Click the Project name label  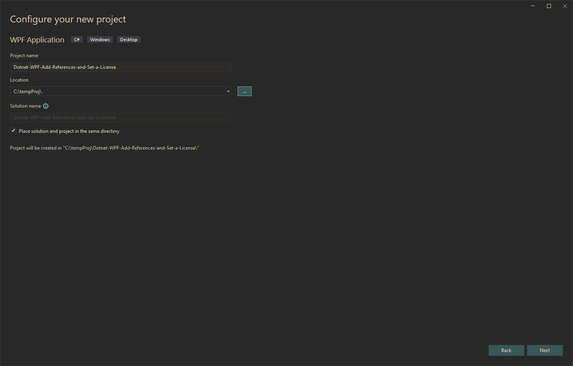point(24,56)
